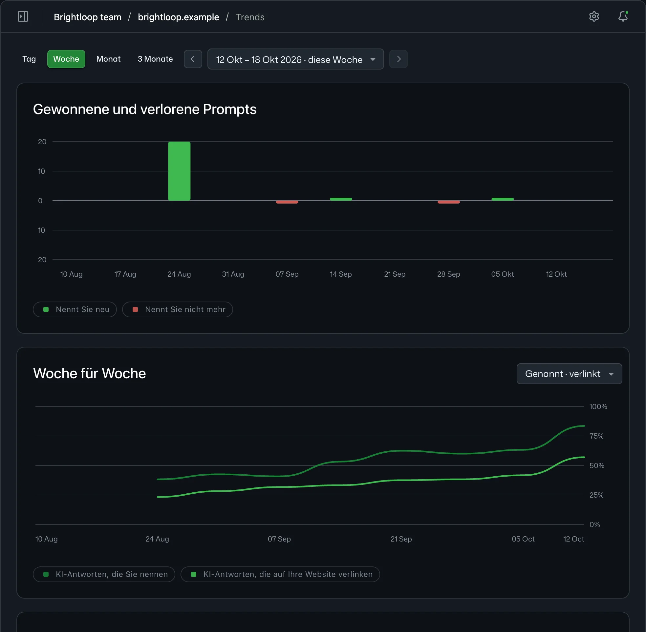The width and height of the screenshot is (646, 632).
Task: Go to the previous week
Action: tap(193, 59)
